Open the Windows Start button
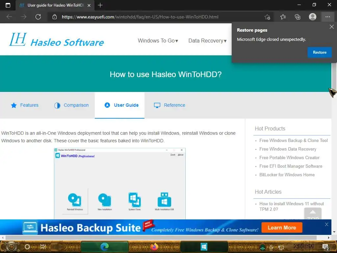Viewport: 337px width, 253px height. (x=12, y=247)
